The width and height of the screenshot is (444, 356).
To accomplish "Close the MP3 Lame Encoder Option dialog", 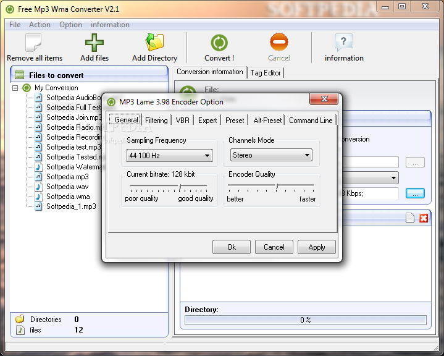I will pyautogui.click(x=324, y=99).
